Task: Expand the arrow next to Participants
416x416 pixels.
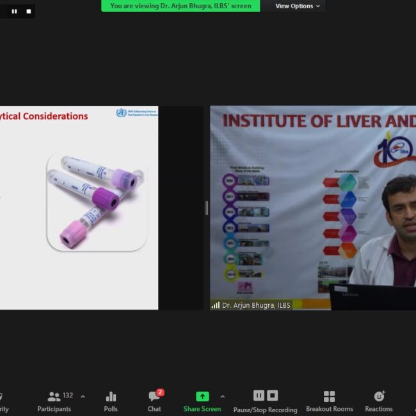Action: [83, 397]
